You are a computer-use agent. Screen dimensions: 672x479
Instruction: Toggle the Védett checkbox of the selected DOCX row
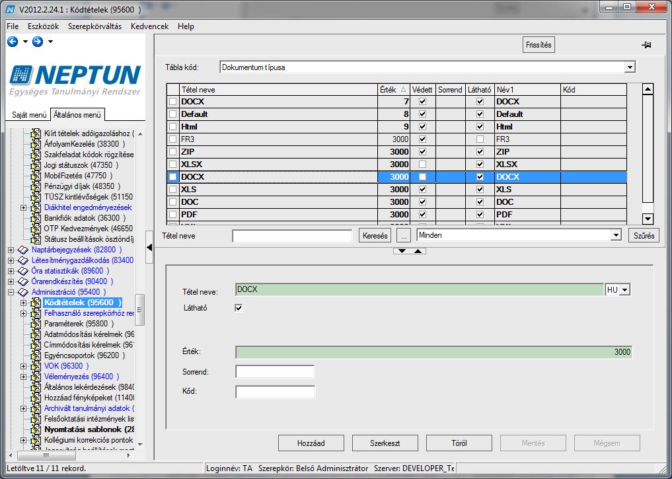(x=423, y=176)
